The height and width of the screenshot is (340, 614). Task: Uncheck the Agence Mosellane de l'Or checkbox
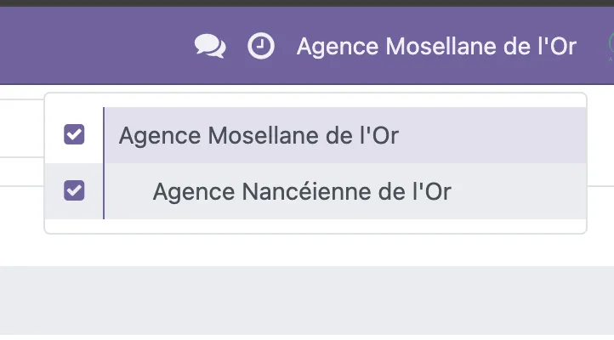[74, 134]
